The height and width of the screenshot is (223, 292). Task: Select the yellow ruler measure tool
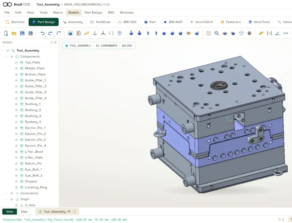(x=261, y=33)
